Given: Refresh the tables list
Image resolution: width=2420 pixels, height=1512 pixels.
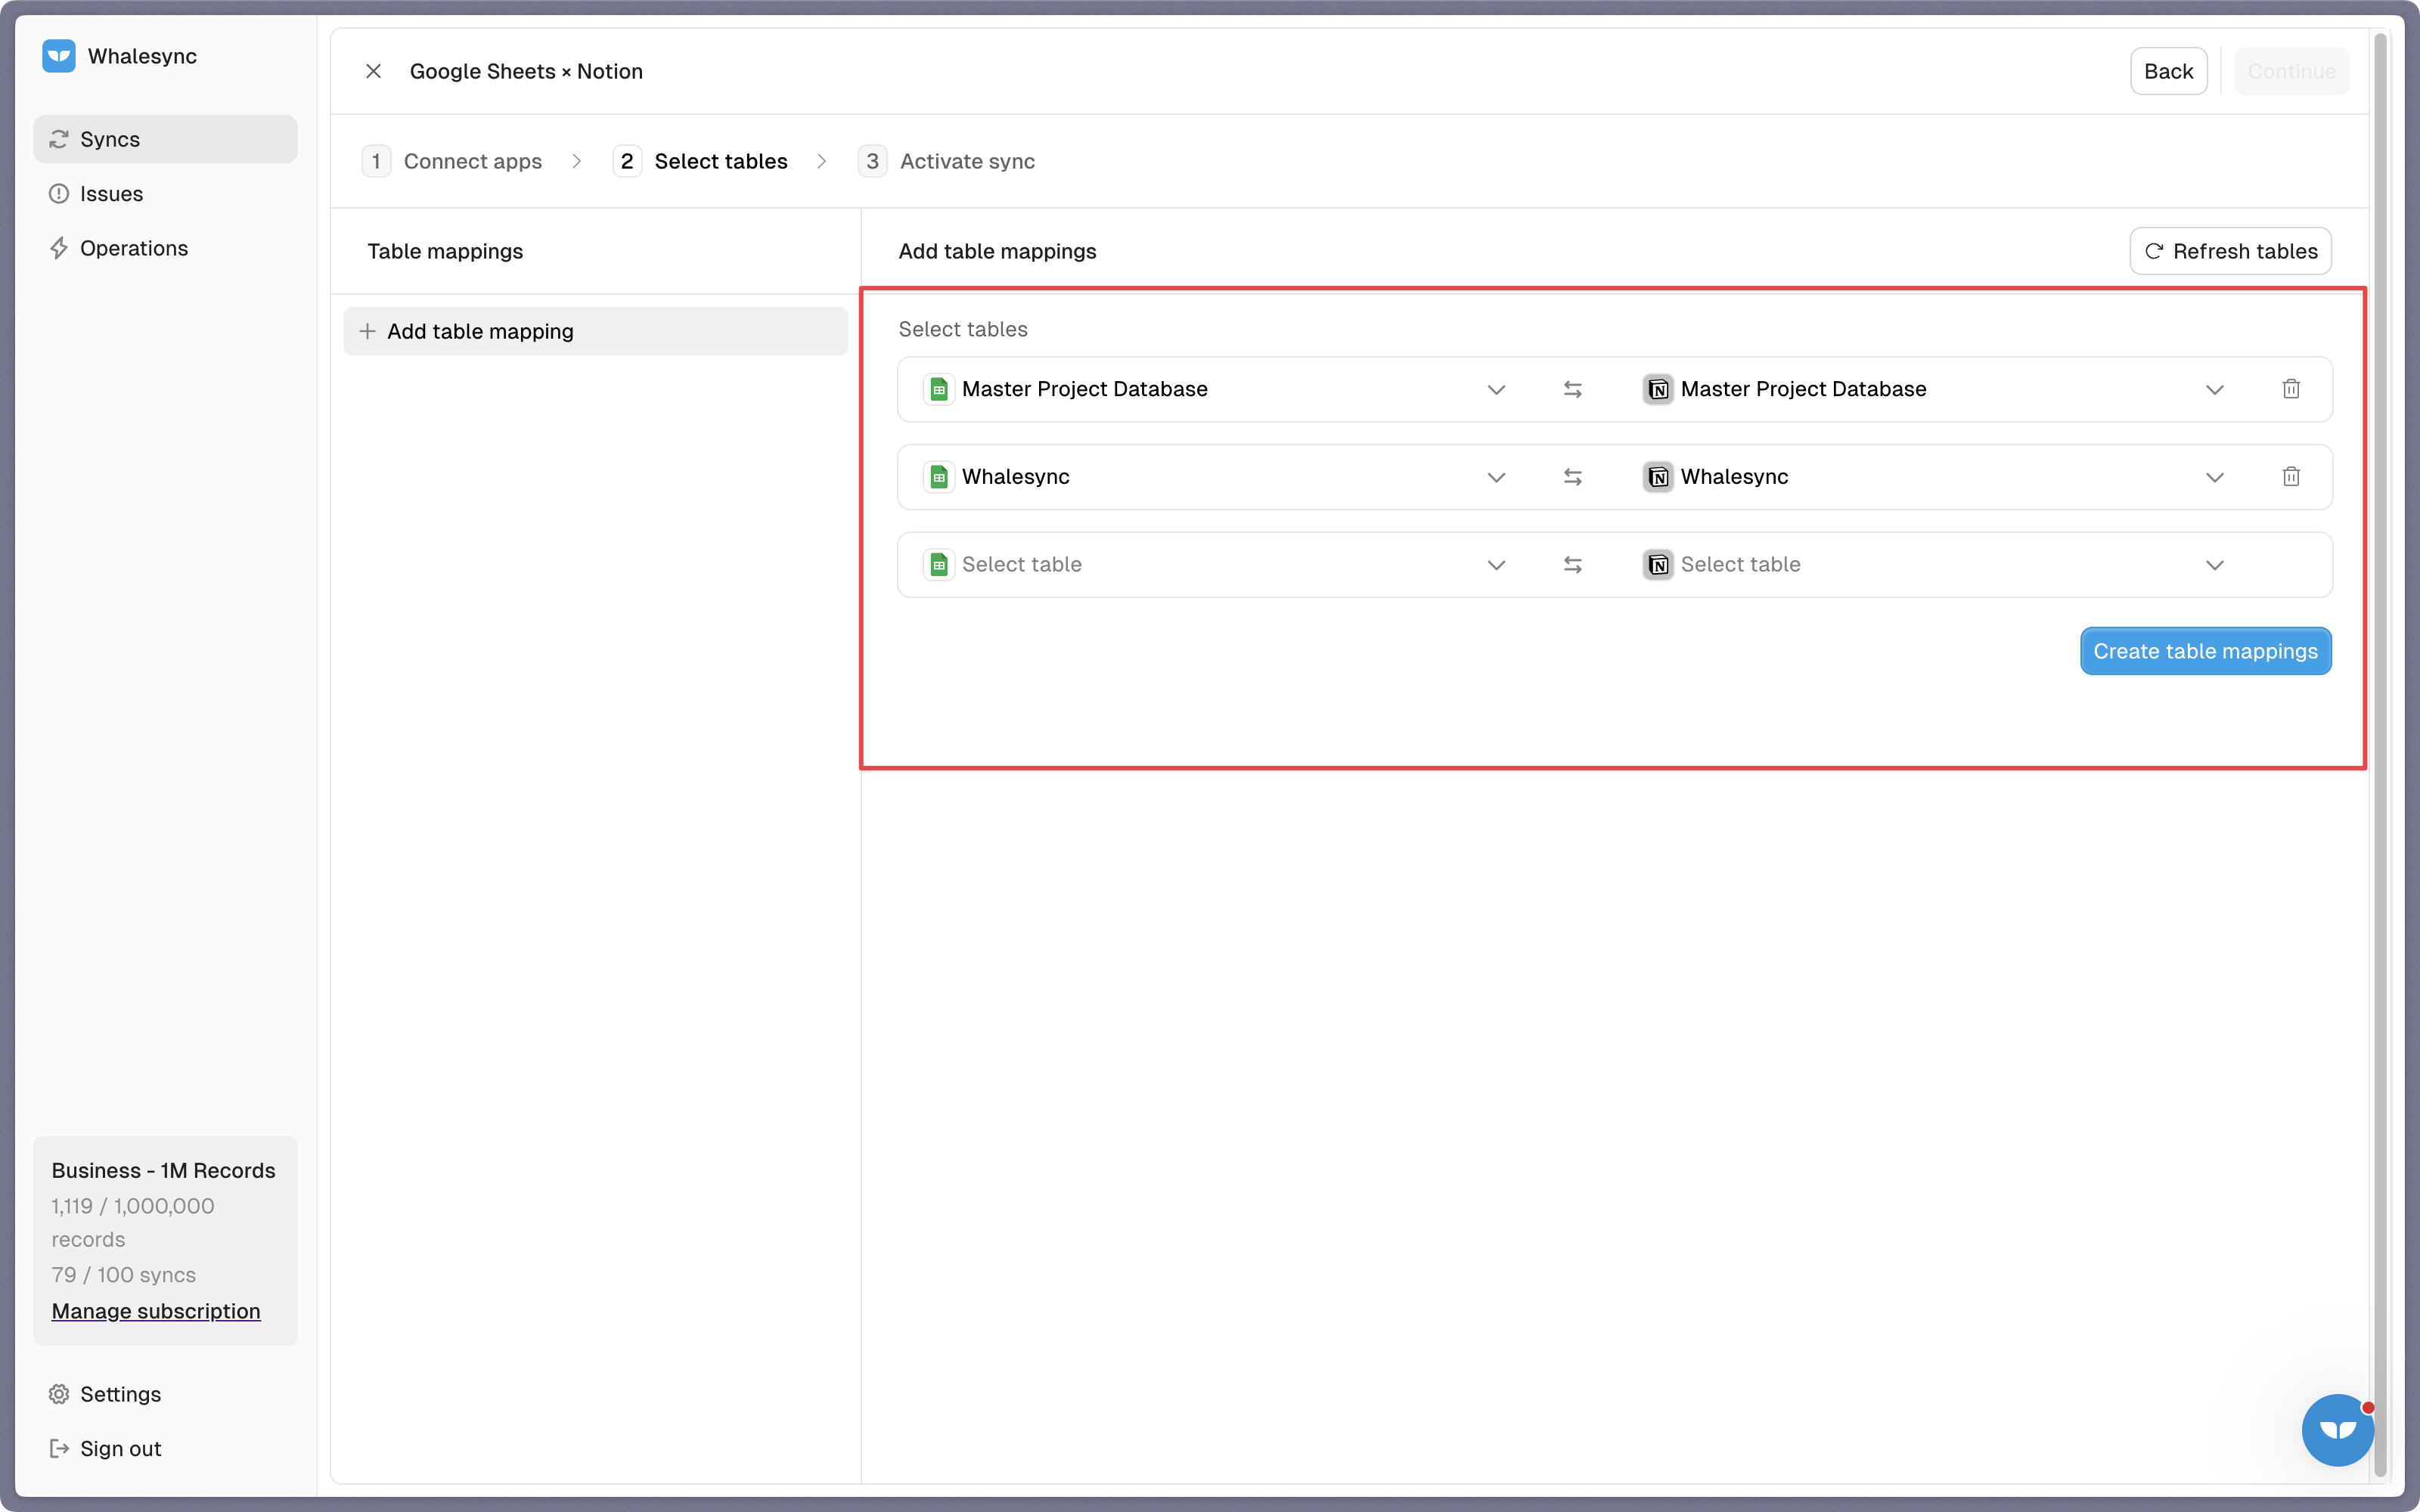Looking at the screenshot, I should 2230,251.
